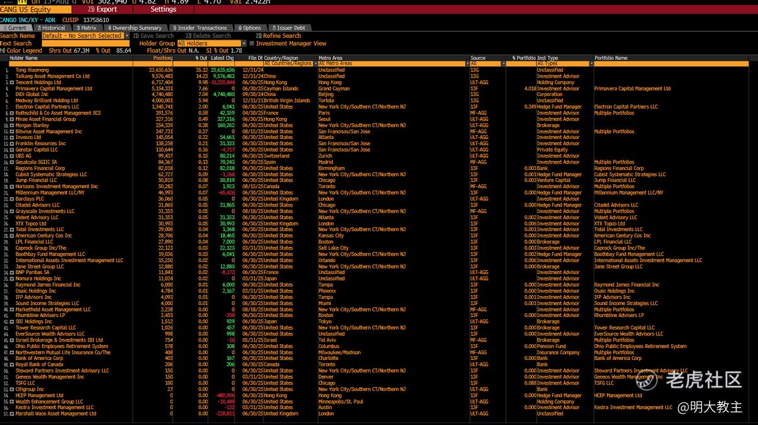
Task: Expand the Tencent Holdings Ltd row
Action: pyautogui.click(x=12, y=83)
